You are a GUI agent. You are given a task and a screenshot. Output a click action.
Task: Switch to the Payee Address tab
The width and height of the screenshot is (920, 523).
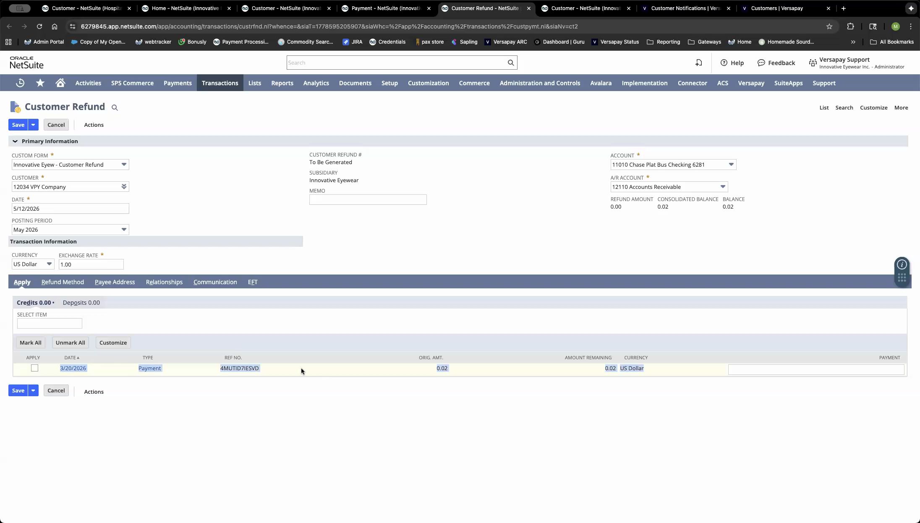115,282
